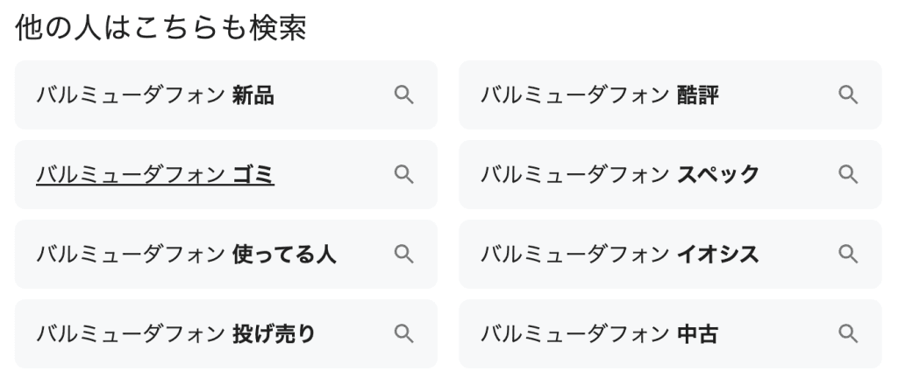Click bold 投げ売り keyword text
The image size is (898, 385).
click(x=274, y=333)
